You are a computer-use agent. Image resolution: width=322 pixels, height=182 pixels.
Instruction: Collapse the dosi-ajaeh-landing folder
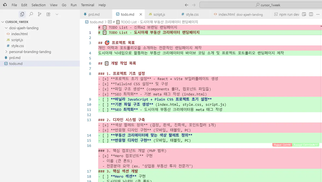[6, 28]
